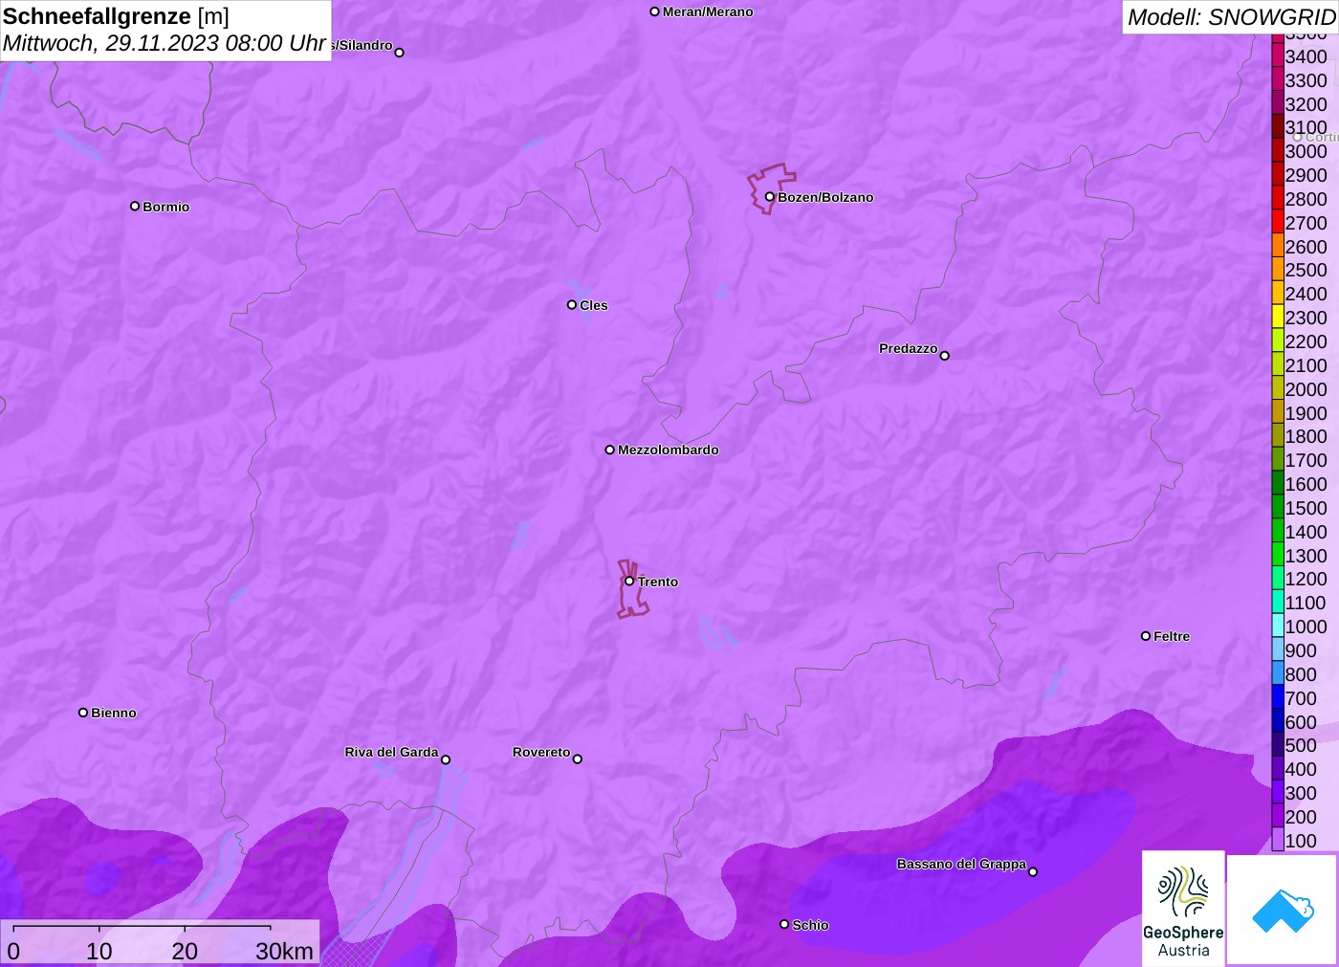
Task: Click the GeoSphere Austria logo
Action: coord(1183,908)
